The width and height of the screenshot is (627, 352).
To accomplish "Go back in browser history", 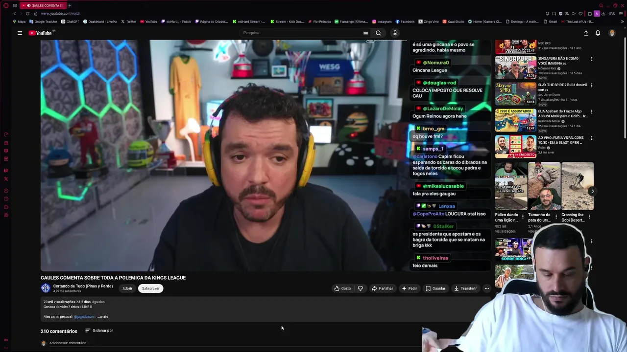I will pos(14,14).
